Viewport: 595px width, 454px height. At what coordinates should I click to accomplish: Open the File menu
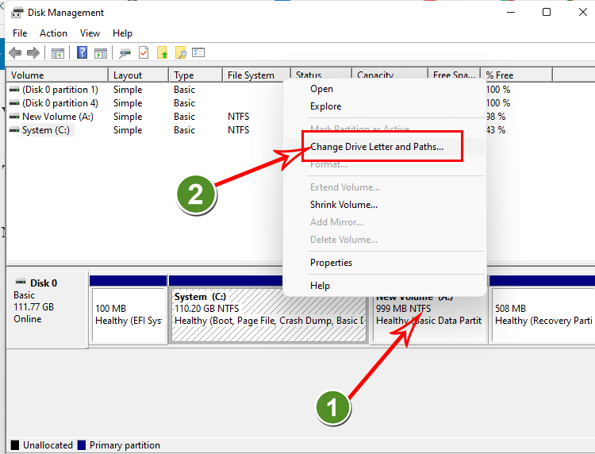tap(20, 33)
